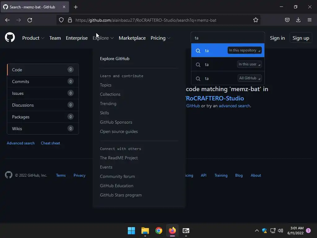Image resolution: width=317 pixels, height=238 pixels.
Task: Expand the Explore dropdown menu
Action: (x=103, y=38)
